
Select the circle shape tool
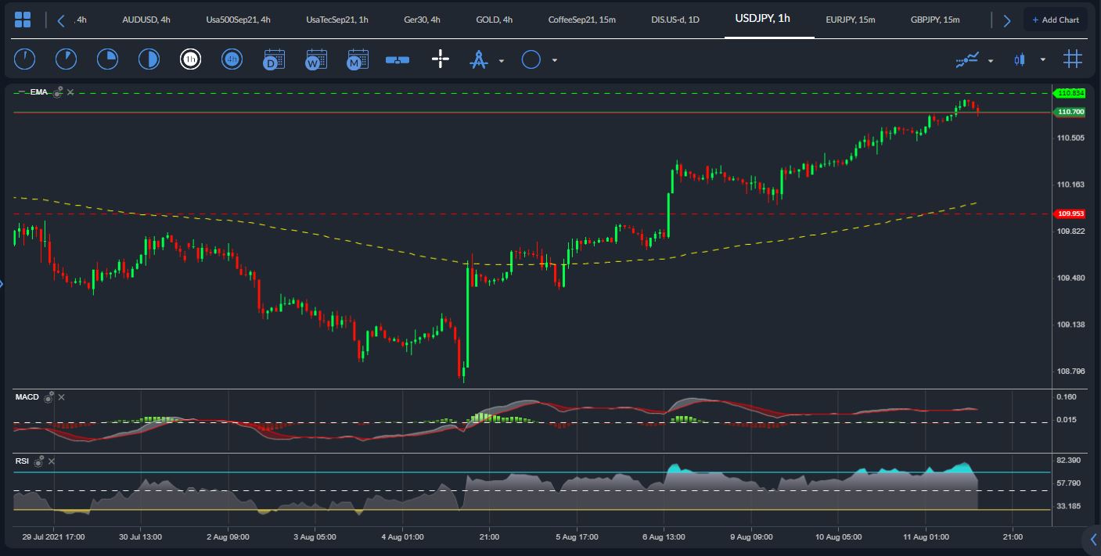click(x=531, y=59)
